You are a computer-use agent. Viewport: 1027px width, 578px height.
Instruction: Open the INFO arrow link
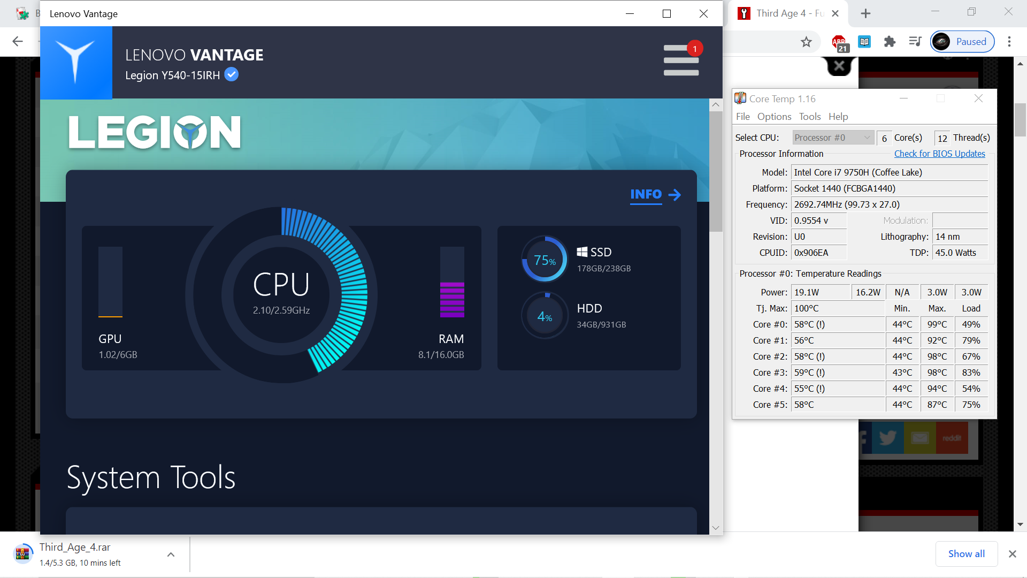655,195
